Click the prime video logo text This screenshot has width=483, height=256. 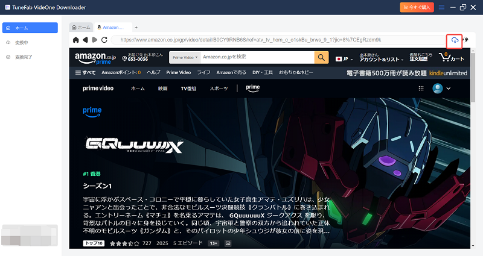point(98,89)
